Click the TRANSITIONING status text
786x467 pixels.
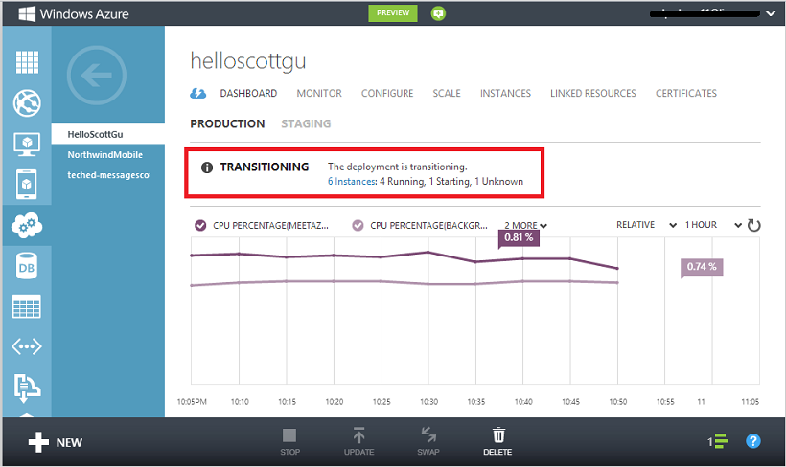[265, 167]
